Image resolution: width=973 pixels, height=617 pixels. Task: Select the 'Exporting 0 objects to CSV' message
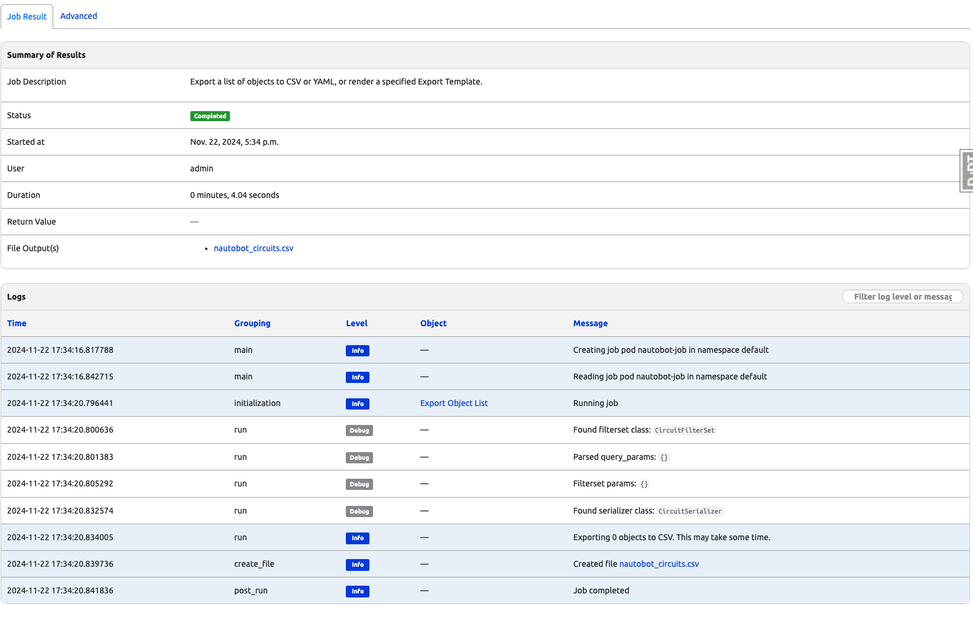click(672, 537)
